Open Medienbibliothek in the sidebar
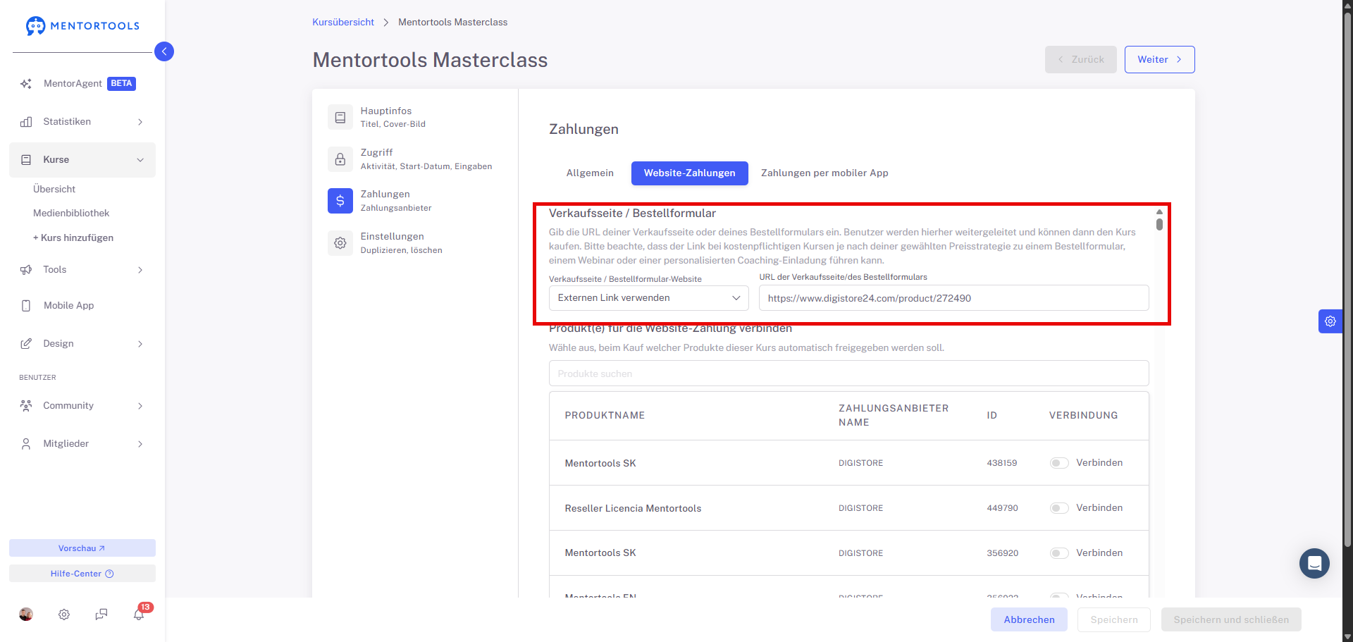The height and width of the screenshot is (642, 1353). 71,214
